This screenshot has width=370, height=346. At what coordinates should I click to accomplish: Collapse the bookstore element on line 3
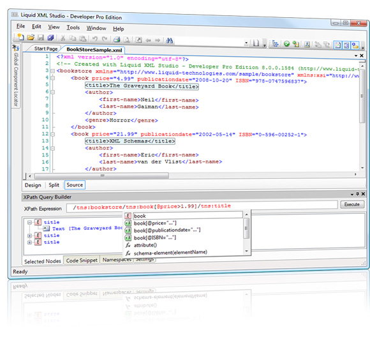53,71
